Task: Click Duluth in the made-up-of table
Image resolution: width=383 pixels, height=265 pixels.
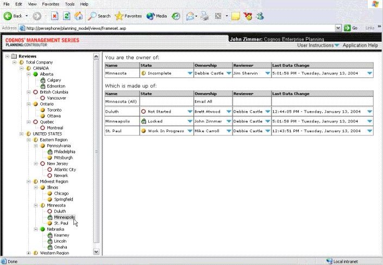Action: 112,112
